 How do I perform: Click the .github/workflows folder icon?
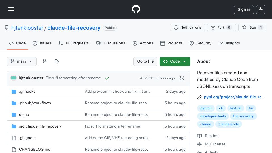(14, 103)
